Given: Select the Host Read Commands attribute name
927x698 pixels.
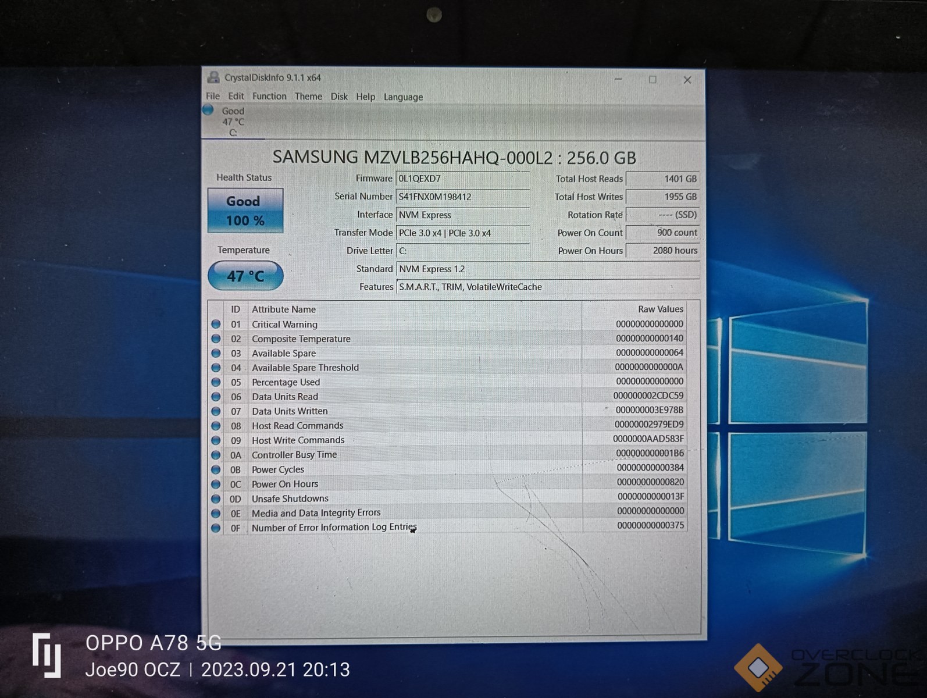Looking at the screenshot, I should pos(297,426).
